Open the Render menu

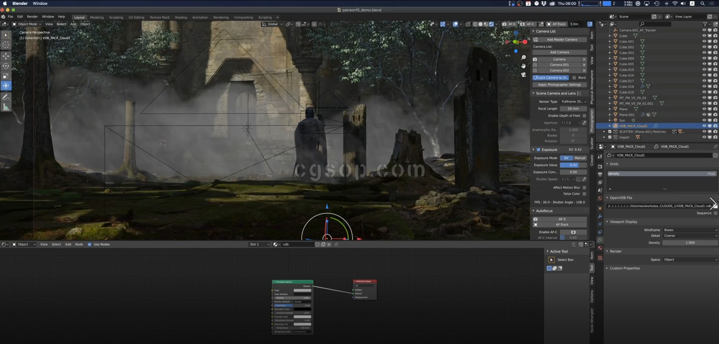click(x=32, y=17)
